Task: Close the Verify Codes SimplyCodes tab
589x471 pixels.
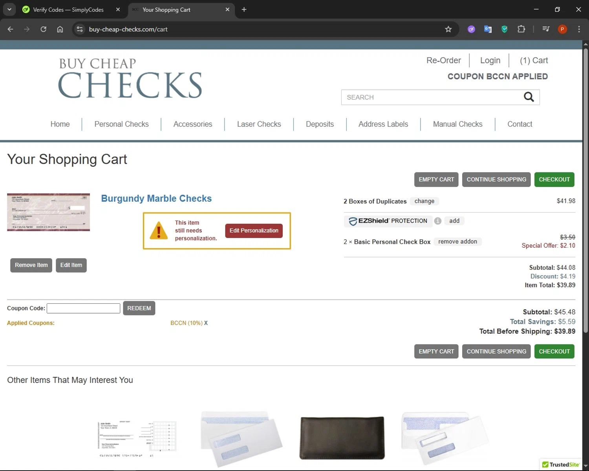Action: pos(118,9)
